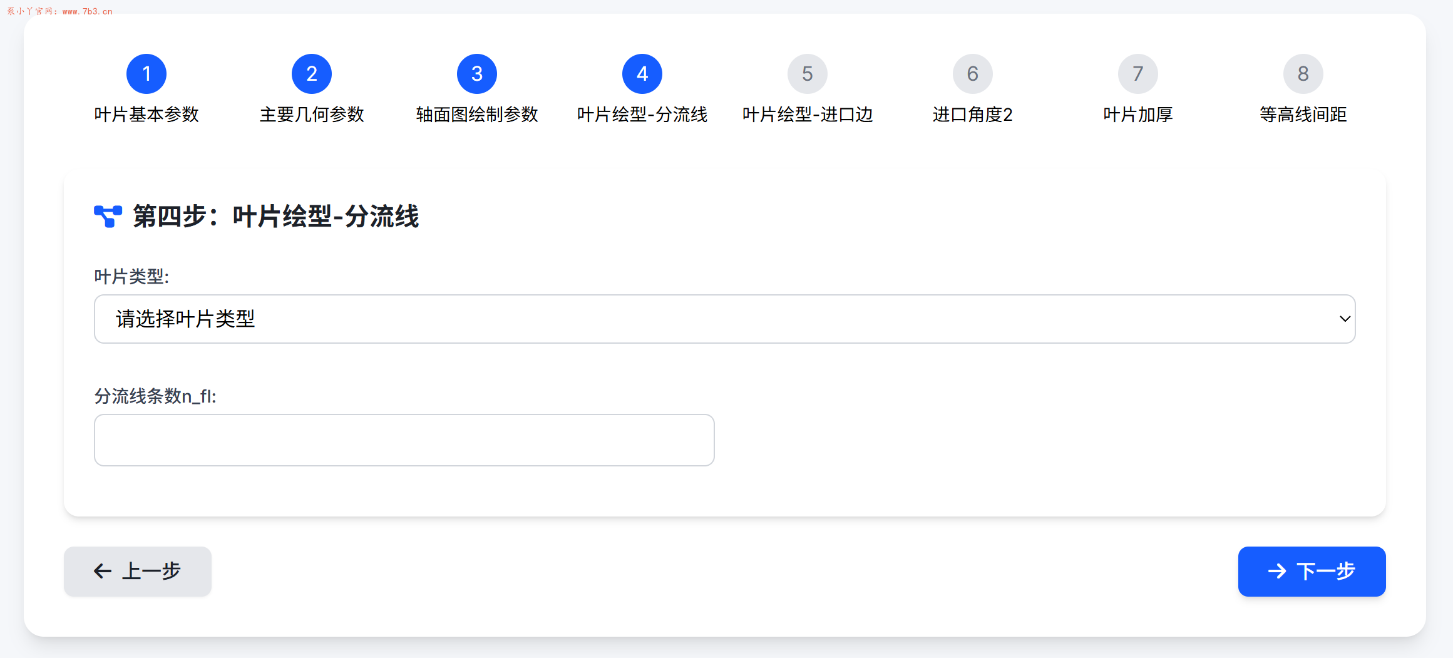Image resolution: width=1453 pixels, height=658 pixels.
Task: Open the 请选择叶片类型 dropdown
Action: click(x=725, y=319)
